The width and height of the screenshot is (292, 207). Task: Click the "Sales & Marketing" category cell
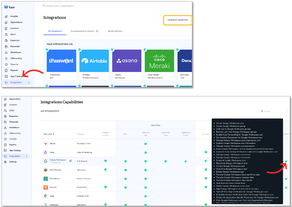[84, 153]
